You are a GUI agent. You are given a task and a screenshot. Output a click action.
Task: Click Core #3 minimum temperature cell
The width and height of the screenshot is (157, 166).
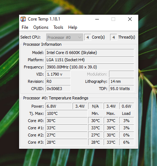[95, 142]
